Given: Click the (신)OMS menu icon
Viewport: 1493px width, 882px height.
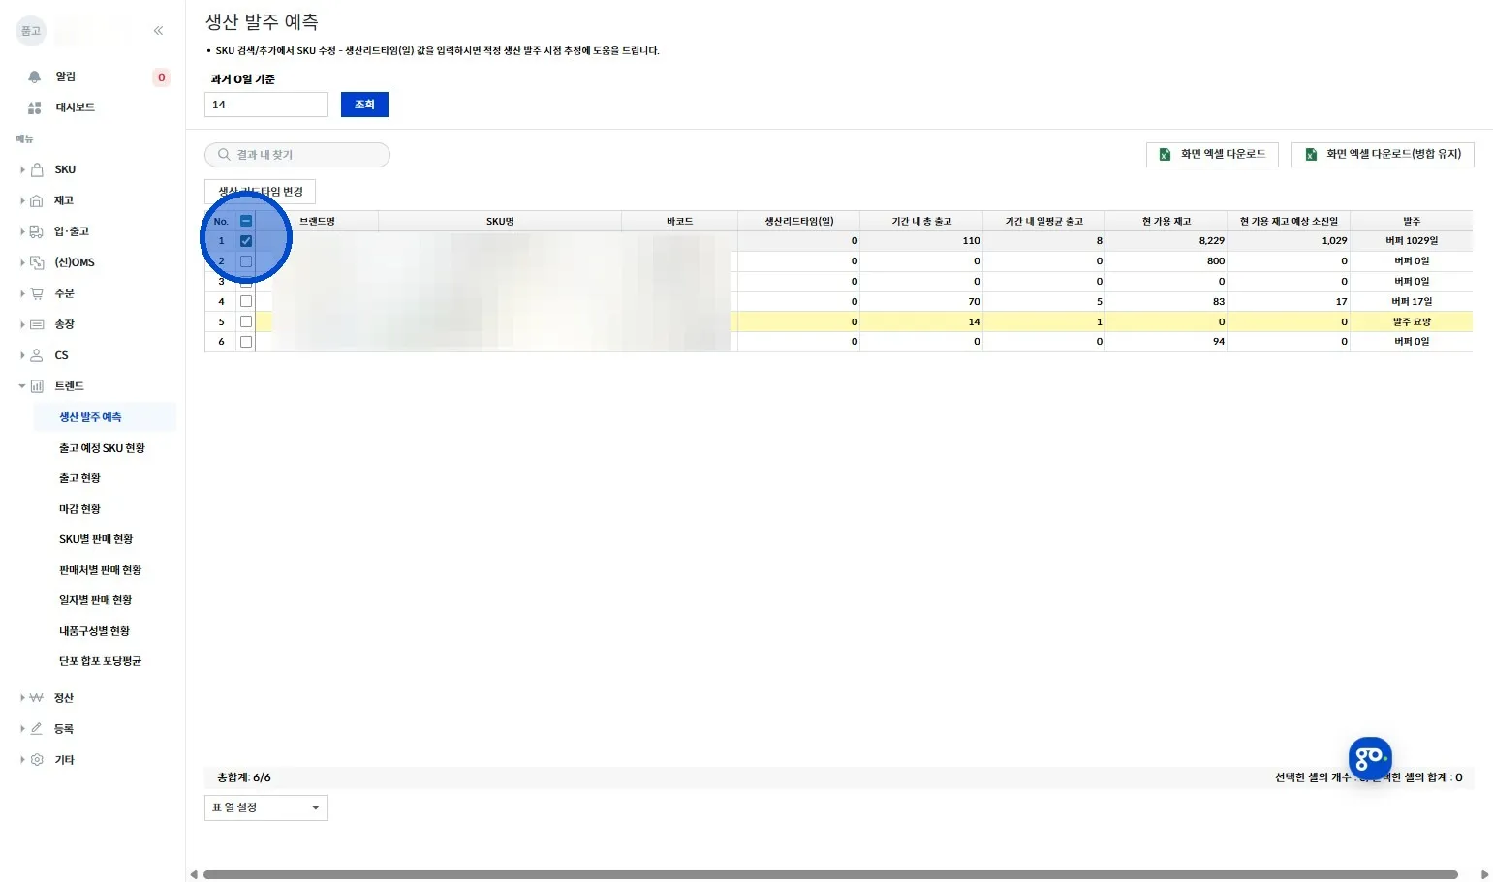Looking at the screenshot, I should coord(37,262).
